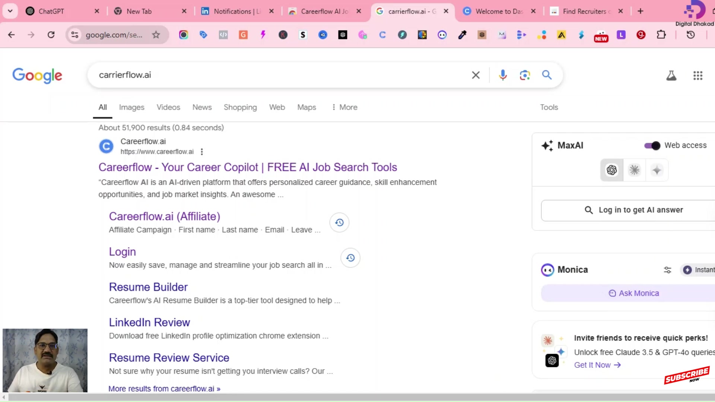Viewport: 715px width, 402px height.
Task: Close the carrierflow.ai tab
Action: [x=446, y=11]
